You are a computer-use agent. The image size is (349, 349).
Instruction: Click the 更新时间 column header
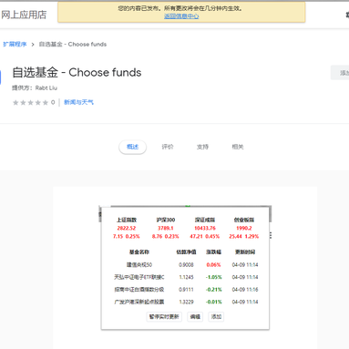click(x=245, y=252)
